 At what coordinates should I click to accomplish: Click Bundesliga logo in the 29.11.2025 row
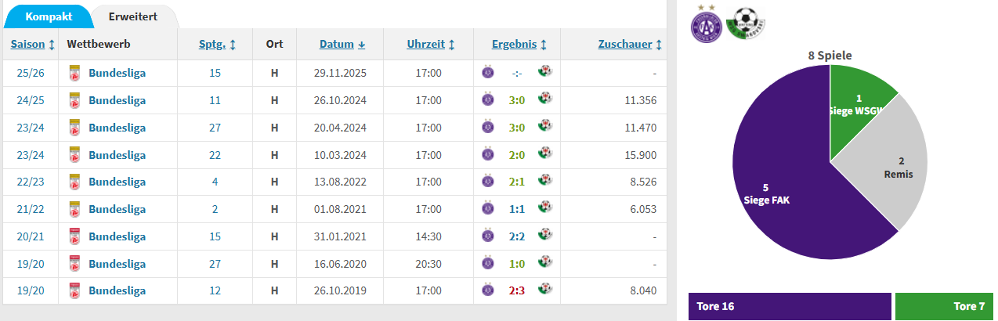(75, 73)
